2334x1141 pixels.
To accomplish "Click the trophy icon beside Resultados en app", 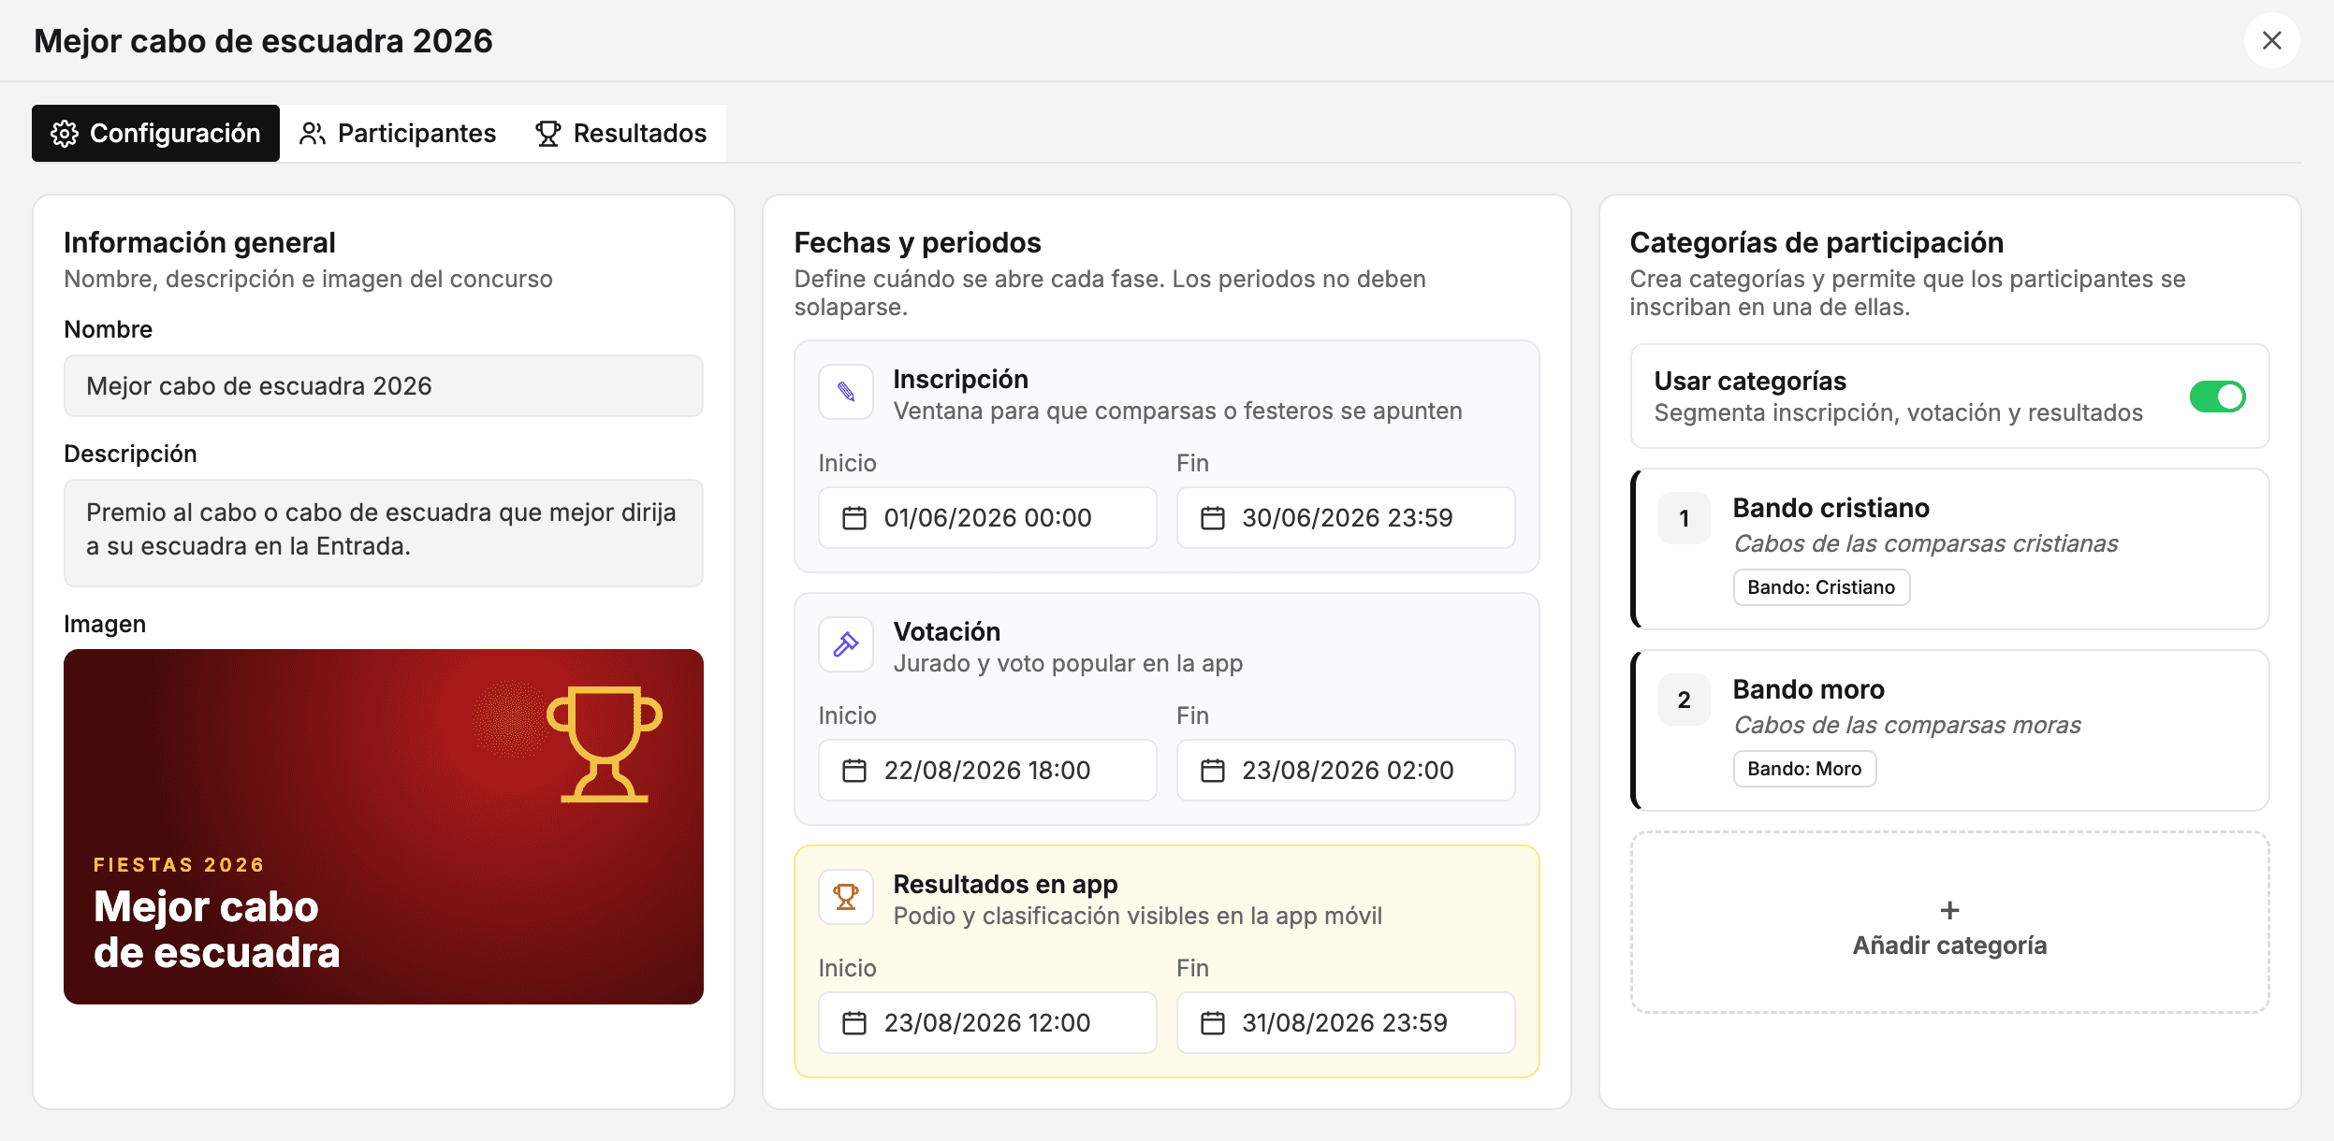I will (846, 897).
